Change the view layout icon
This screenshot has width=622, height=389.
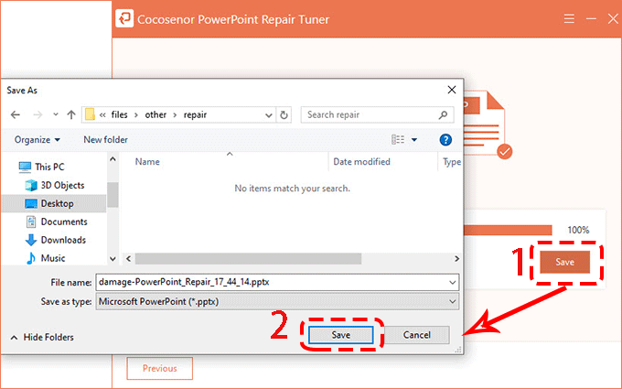click(x=398, y=140)
